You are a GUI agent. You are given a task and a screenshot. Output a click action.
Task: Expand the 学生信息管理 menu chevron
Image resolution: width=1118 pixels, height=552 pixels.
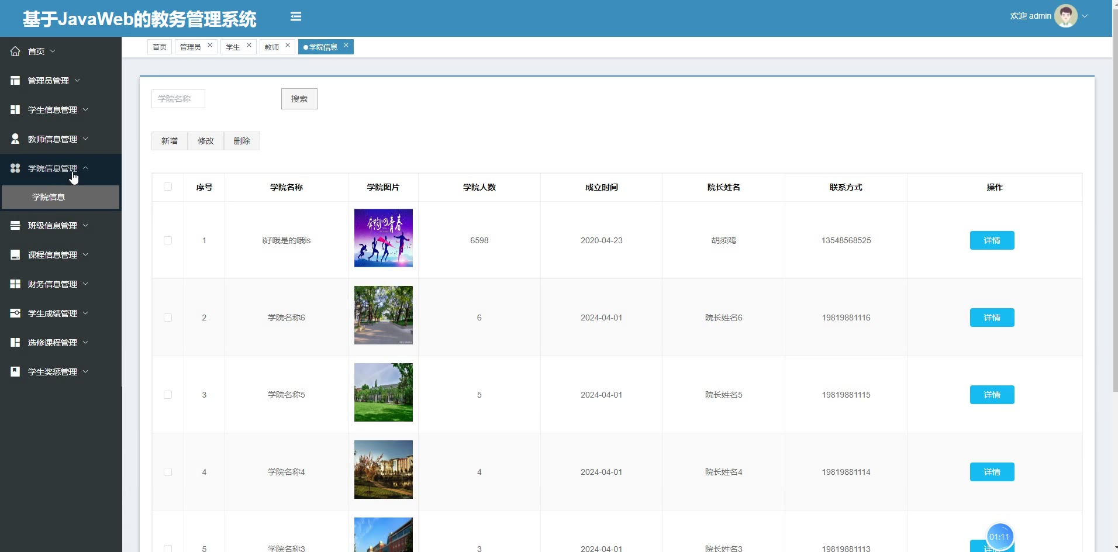point(85,110)
